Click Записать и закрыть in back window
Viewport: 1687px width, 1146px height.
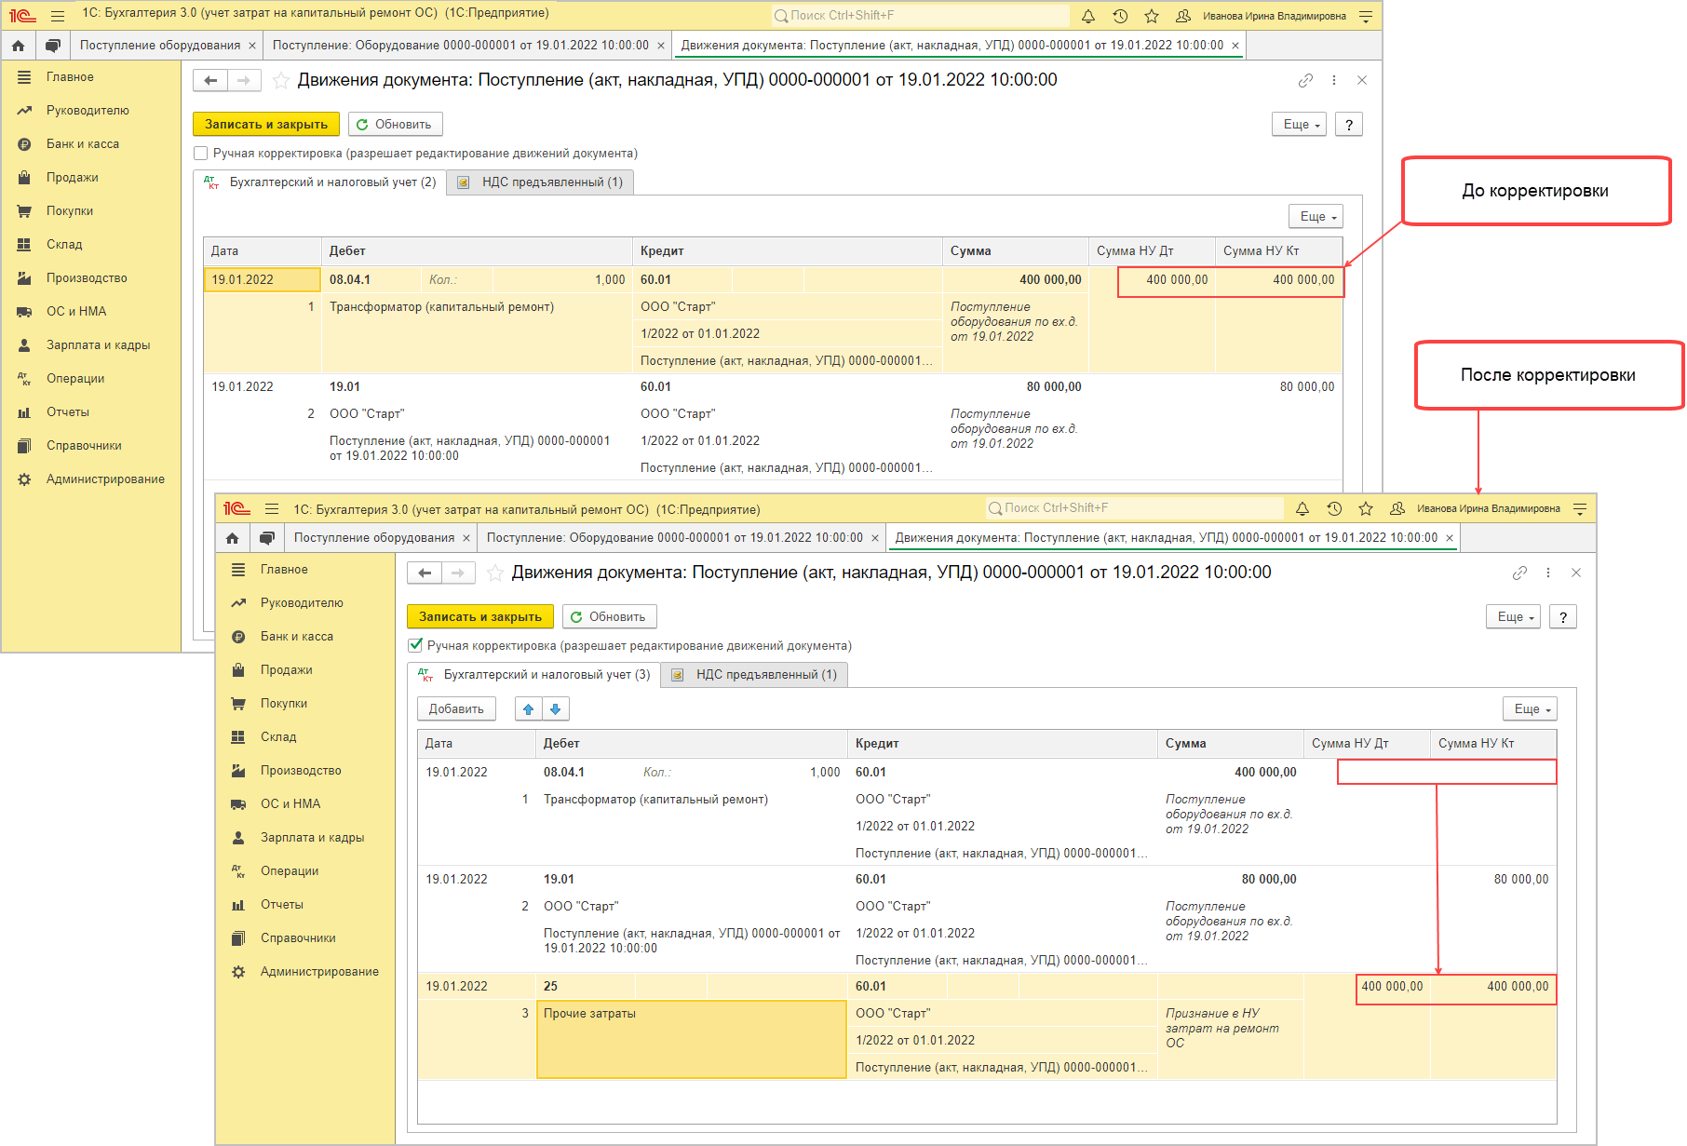(266, 125)
